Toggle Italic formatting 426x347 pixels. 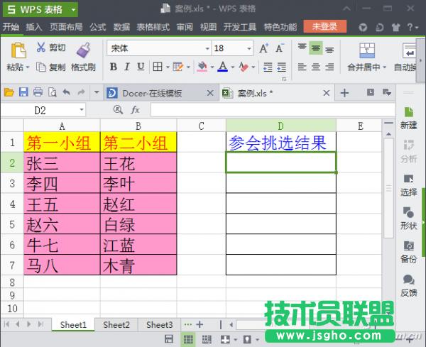127,67
